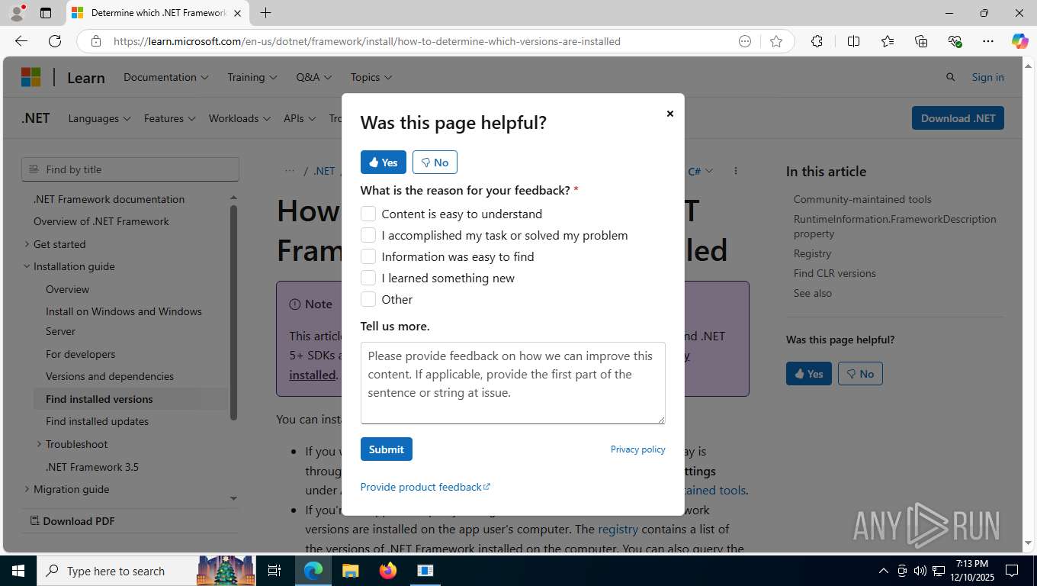Check 'I accomplished my task or solved my problem'

point(368,235)
